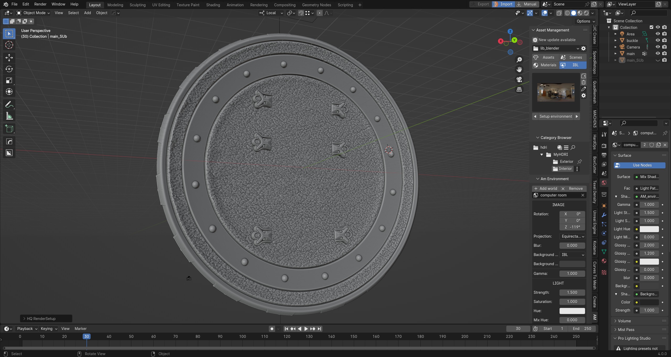Switch to rendered viewport shading
671x357 pixels.
[x=586, y=13]
